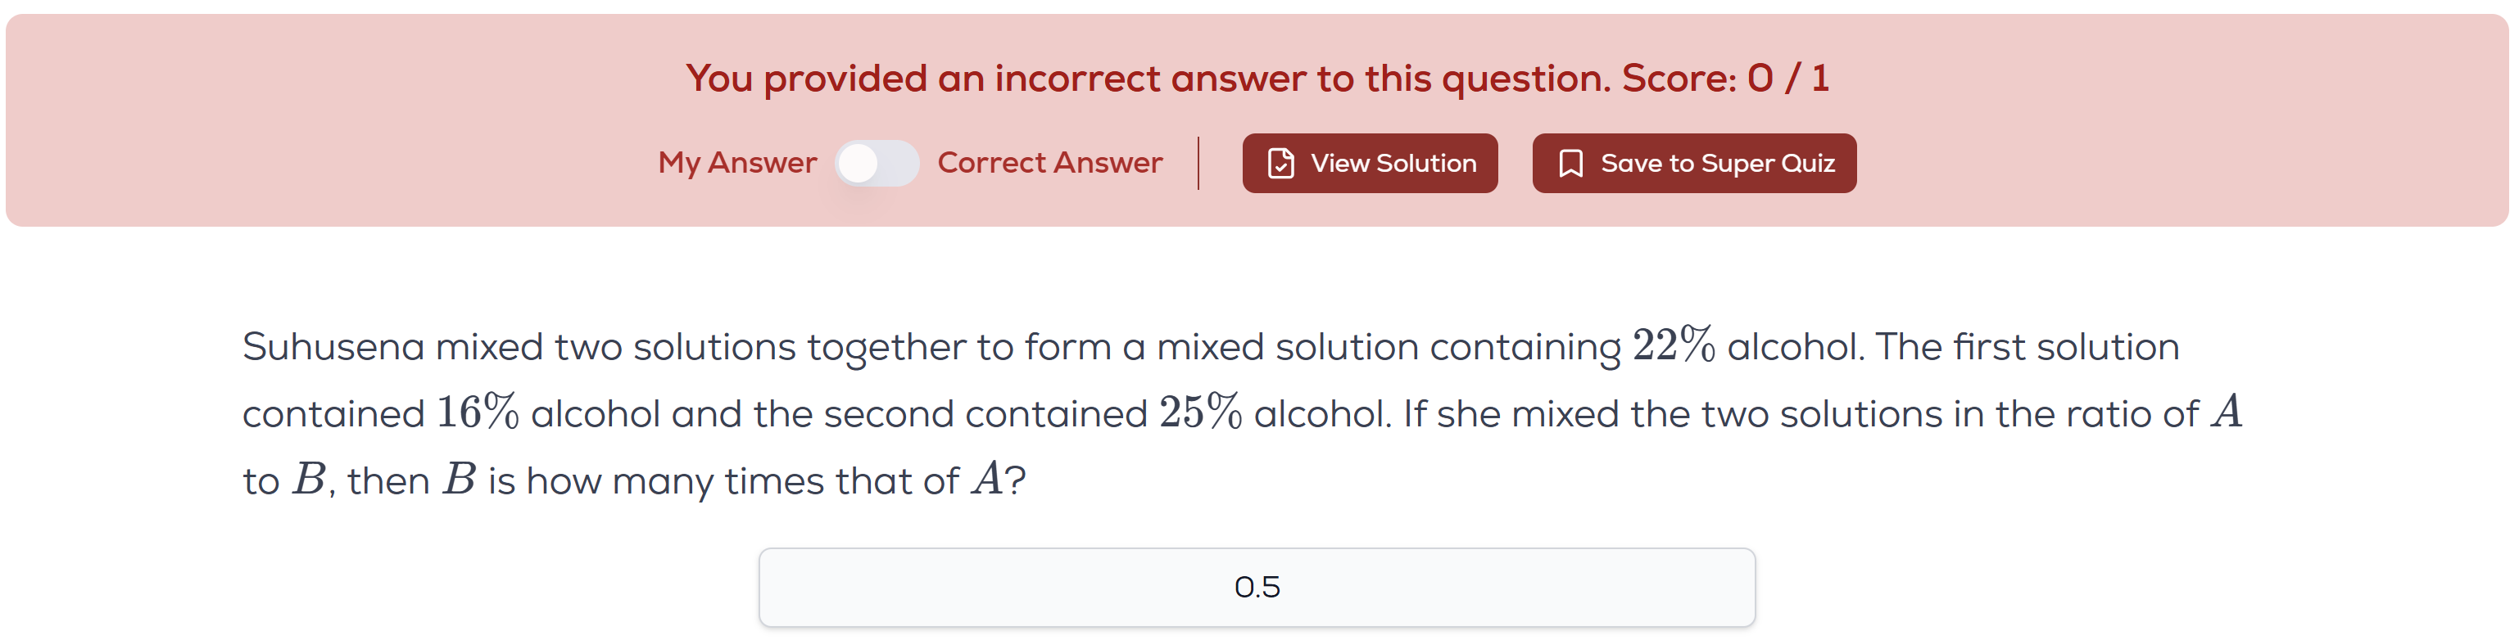
Task: Click the 25% alcohol value
Action: [x=1200, y=412]
